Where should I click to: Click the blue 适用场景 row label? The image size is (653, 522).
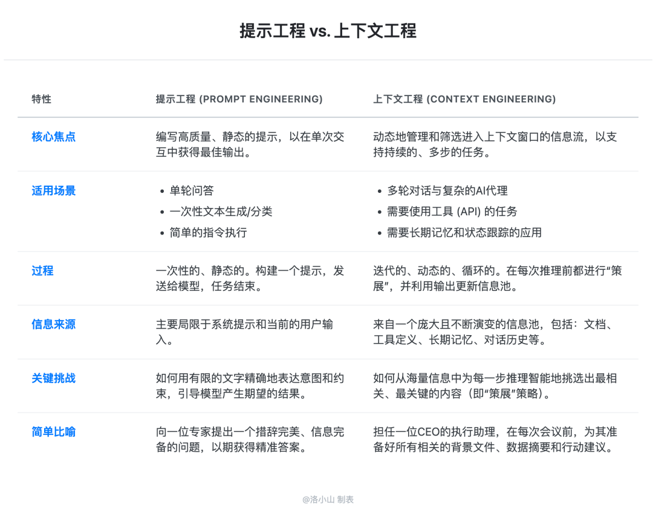pyautogui.click(x=53, y=191)
